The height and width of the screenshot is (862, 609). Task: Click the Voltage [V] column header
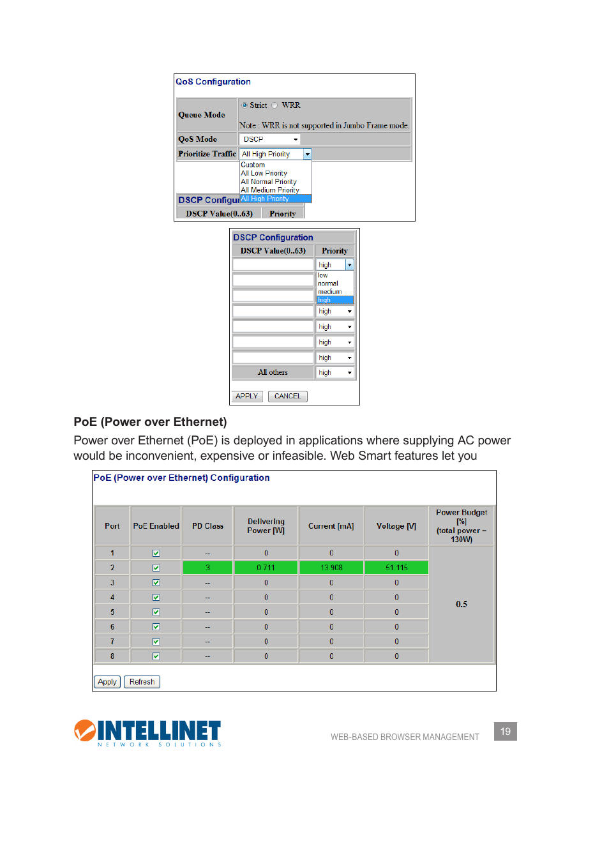coord(396,526)
